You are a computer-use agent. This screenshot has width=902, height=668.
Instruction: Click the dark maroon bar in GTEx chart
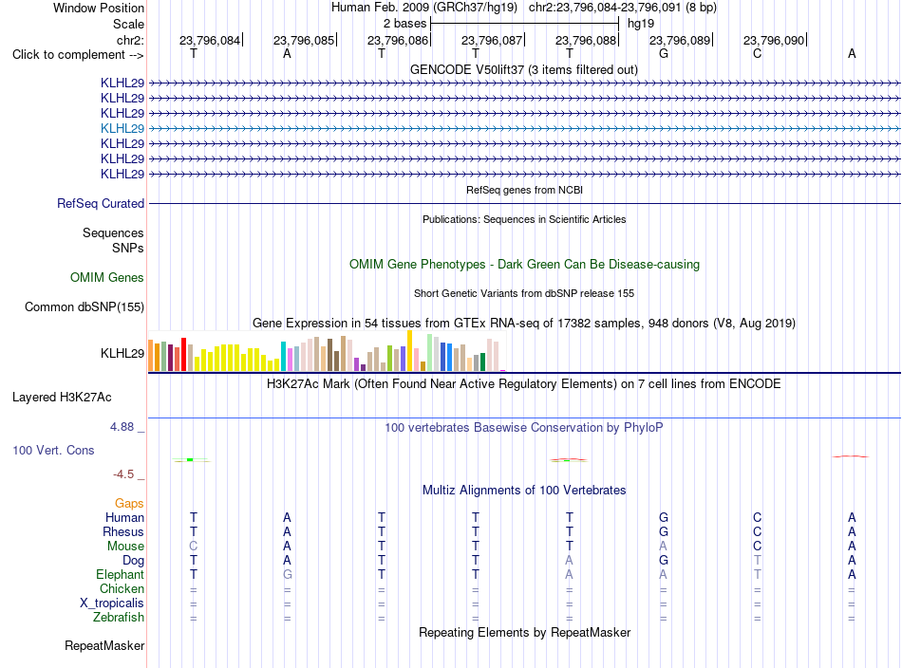pos(170,358)
